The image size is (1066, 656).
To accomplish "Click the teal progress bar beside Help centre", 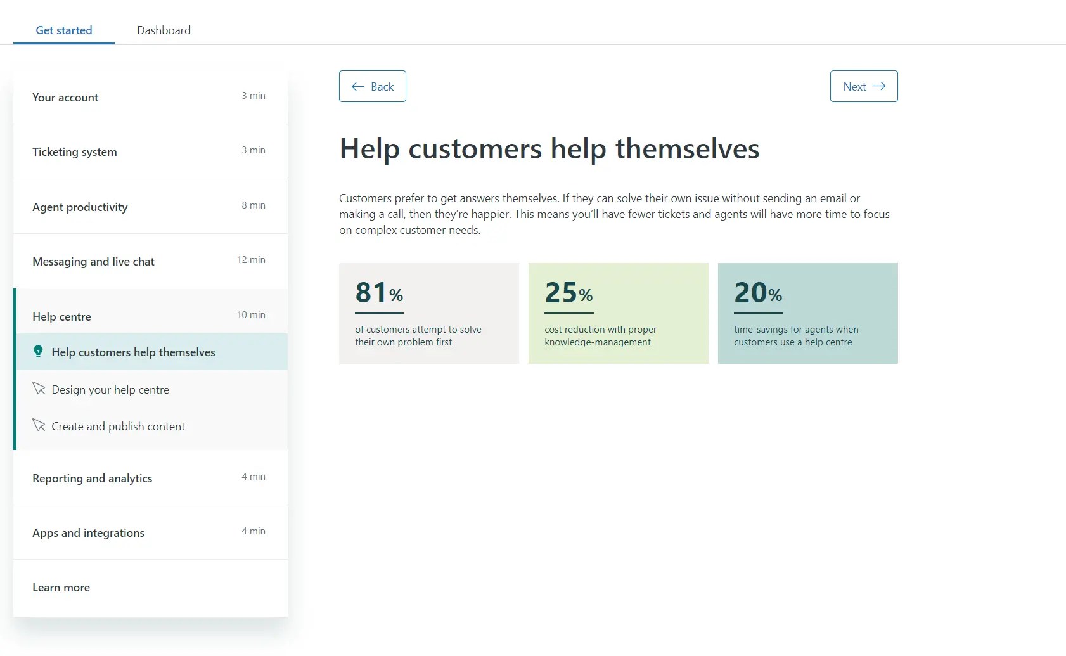I will (15, 368).
